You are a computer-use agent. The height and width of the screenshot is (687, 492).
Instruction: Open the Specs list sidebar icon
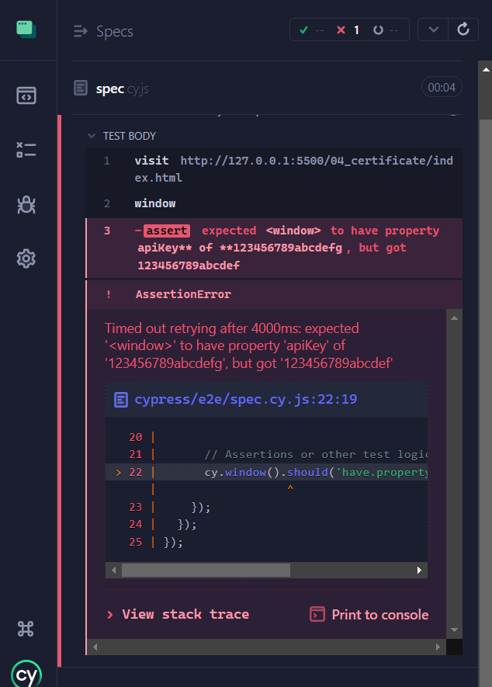pos(26,95)
